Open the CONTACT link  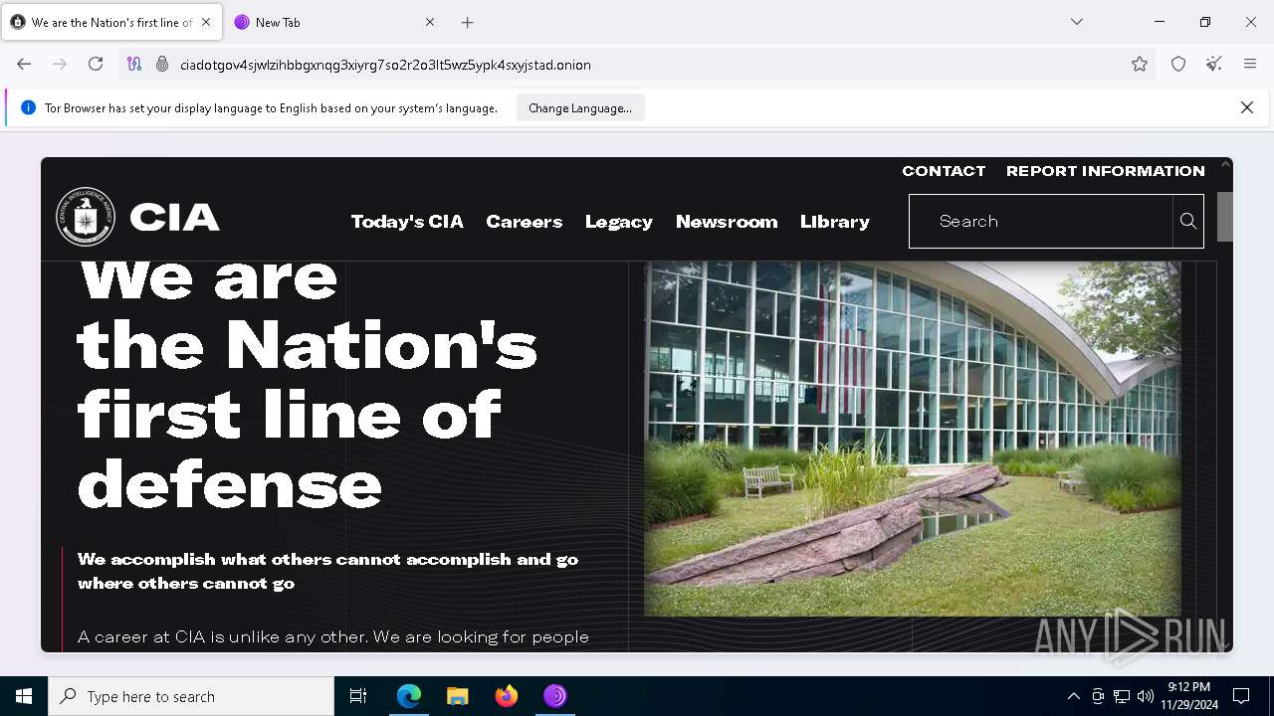click(x=944, y=171)
